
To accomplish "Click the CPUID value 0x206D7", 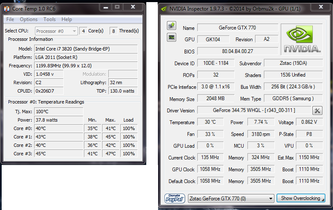I will [48, 91].
